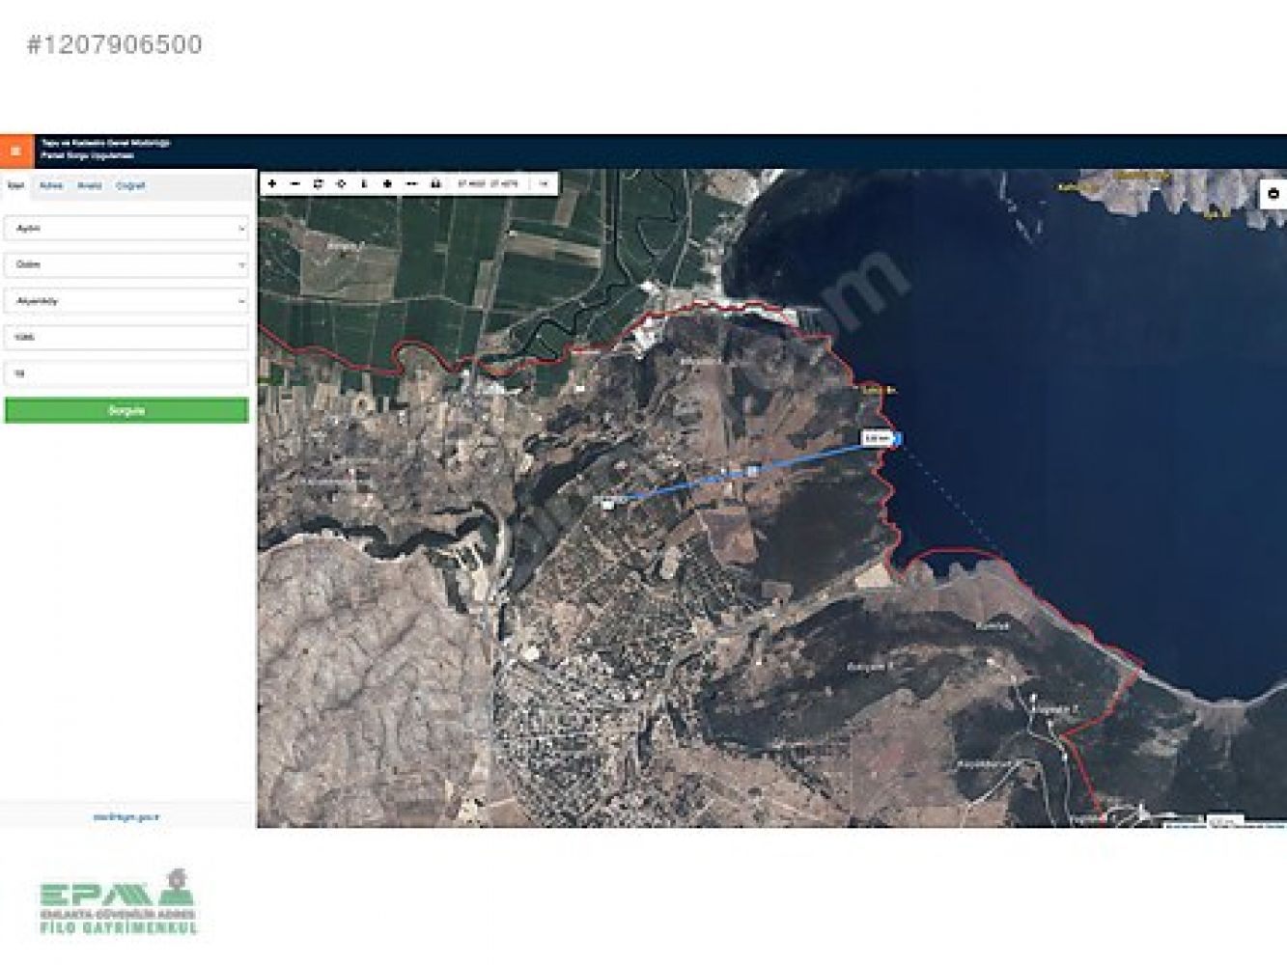
Task: Switch to the Adres tab
Action: point(51,185)
